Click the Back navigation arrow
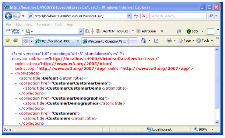The width and height of the screenshot is (225, 138). (x=8, y=16)
